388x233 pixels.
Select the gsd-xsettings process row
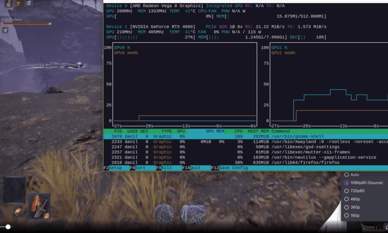pyautogui.click(x=246, y=147)
